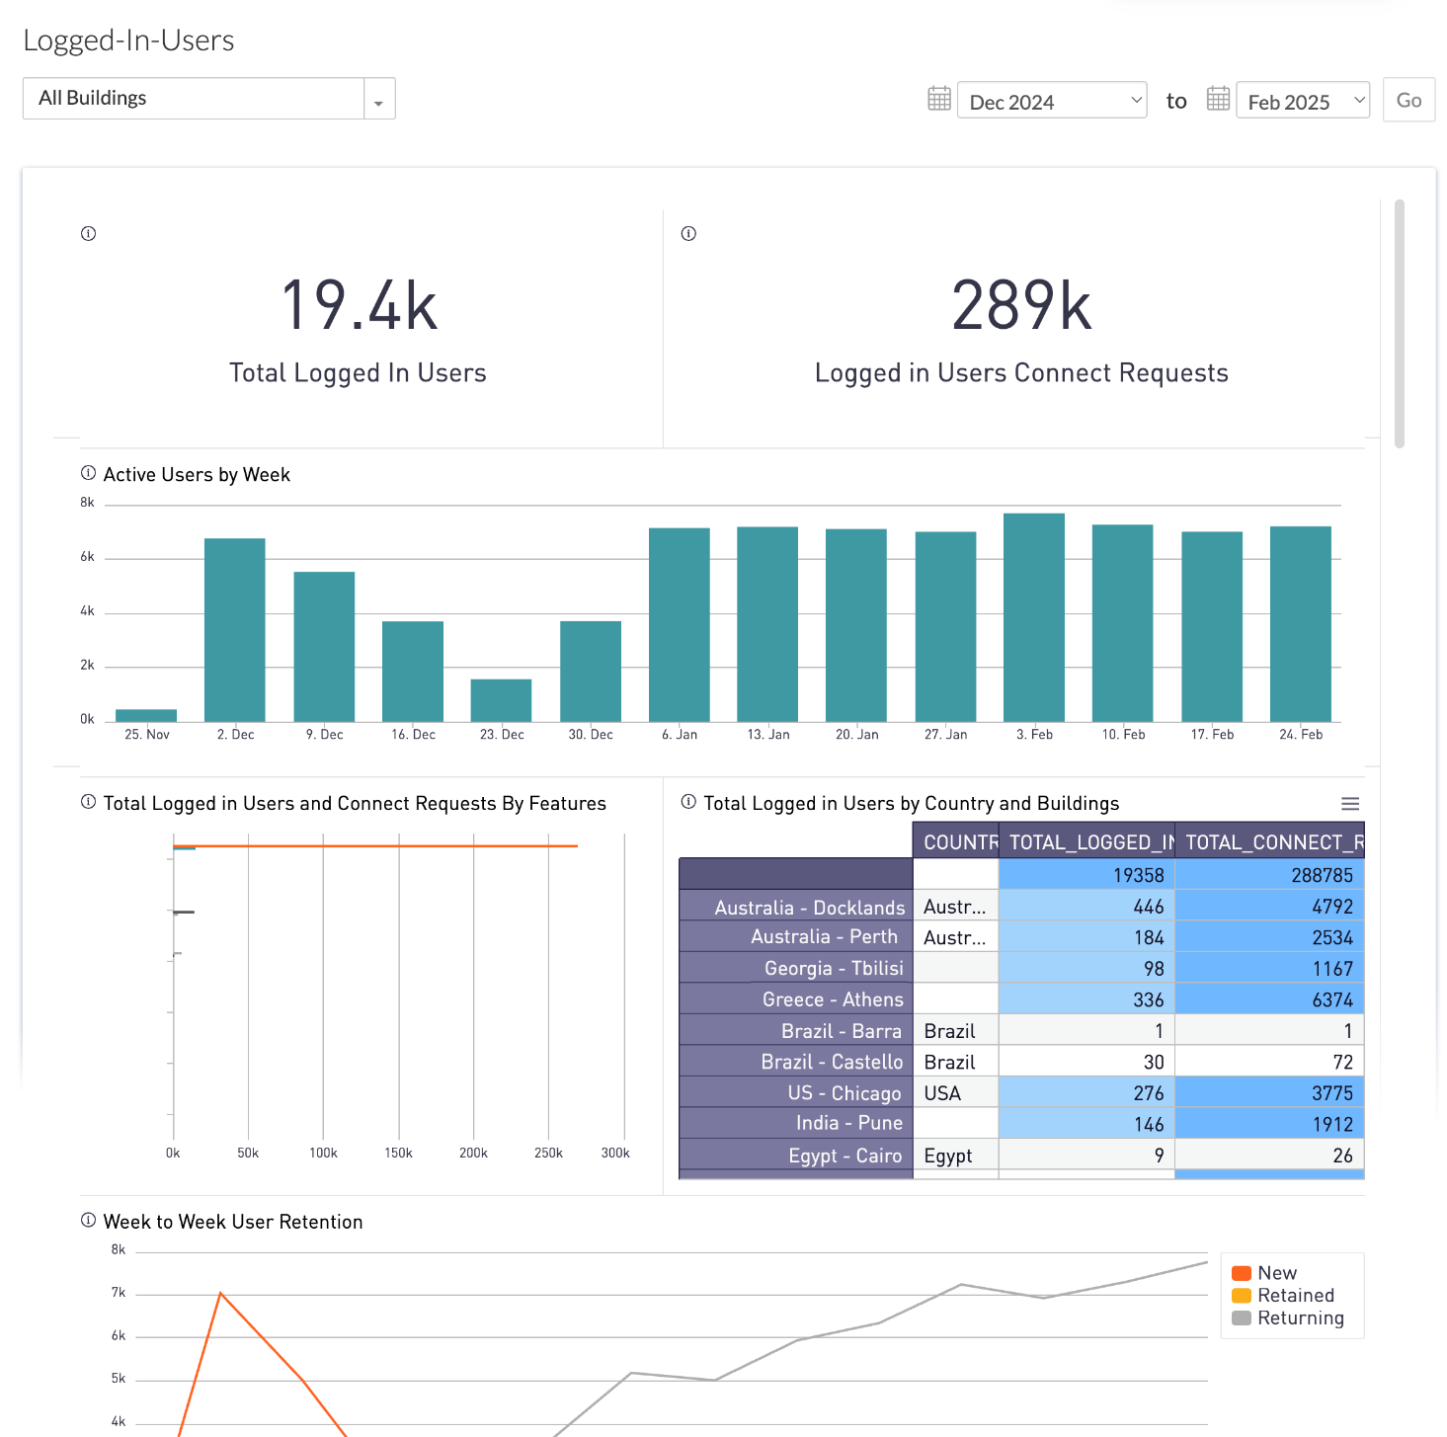The height and width of the screenshot is (1437, 1447).
Task: Select the 3. Feb bar in weekly chart
Action: tap(1034, 617)
